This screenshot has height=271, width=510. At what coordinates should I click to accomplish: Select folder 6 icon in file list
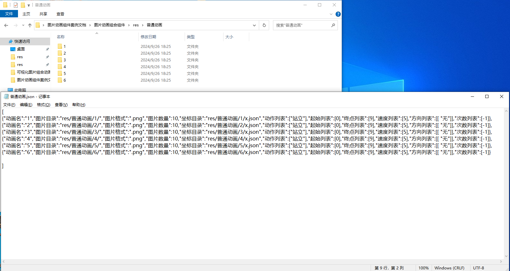pos(60,80)
